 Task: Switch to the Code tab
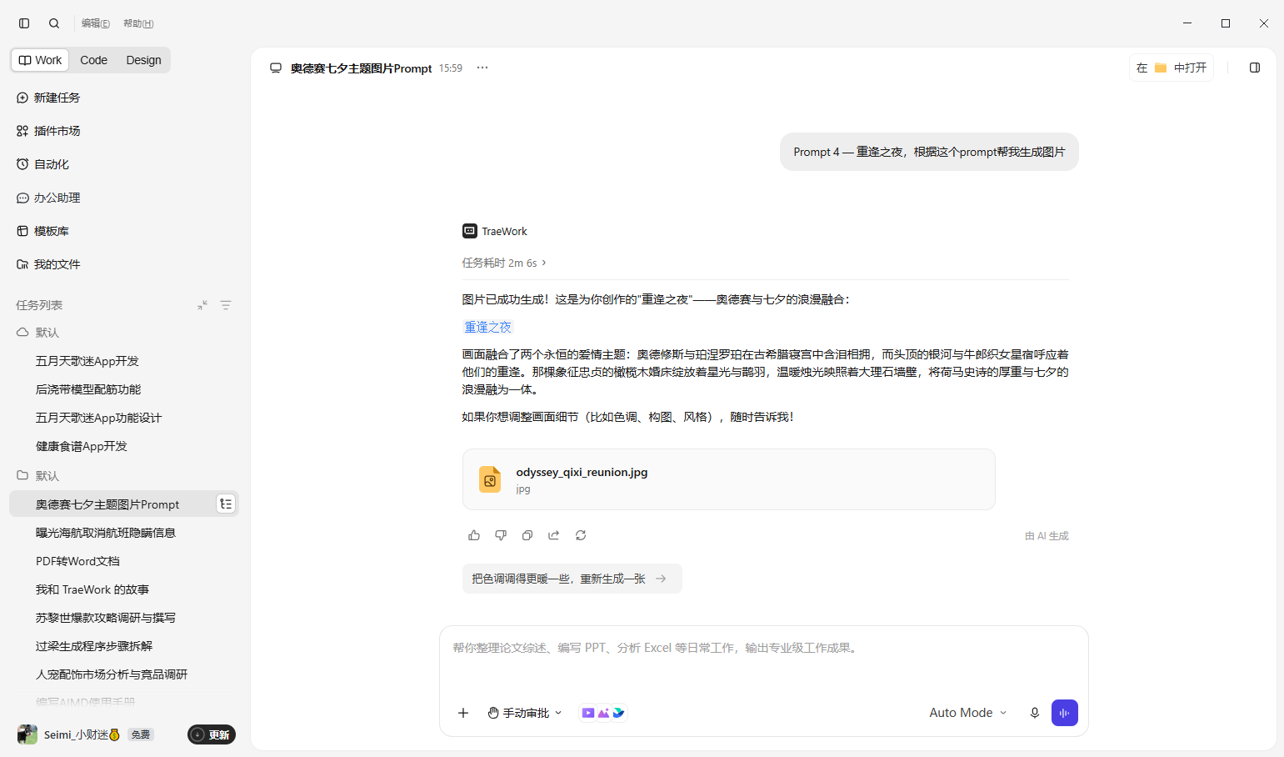point(93,60)
